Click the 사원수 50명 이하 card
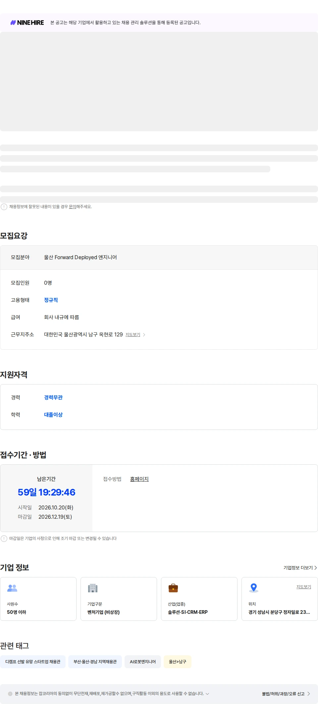 click(x=38, y=599)
